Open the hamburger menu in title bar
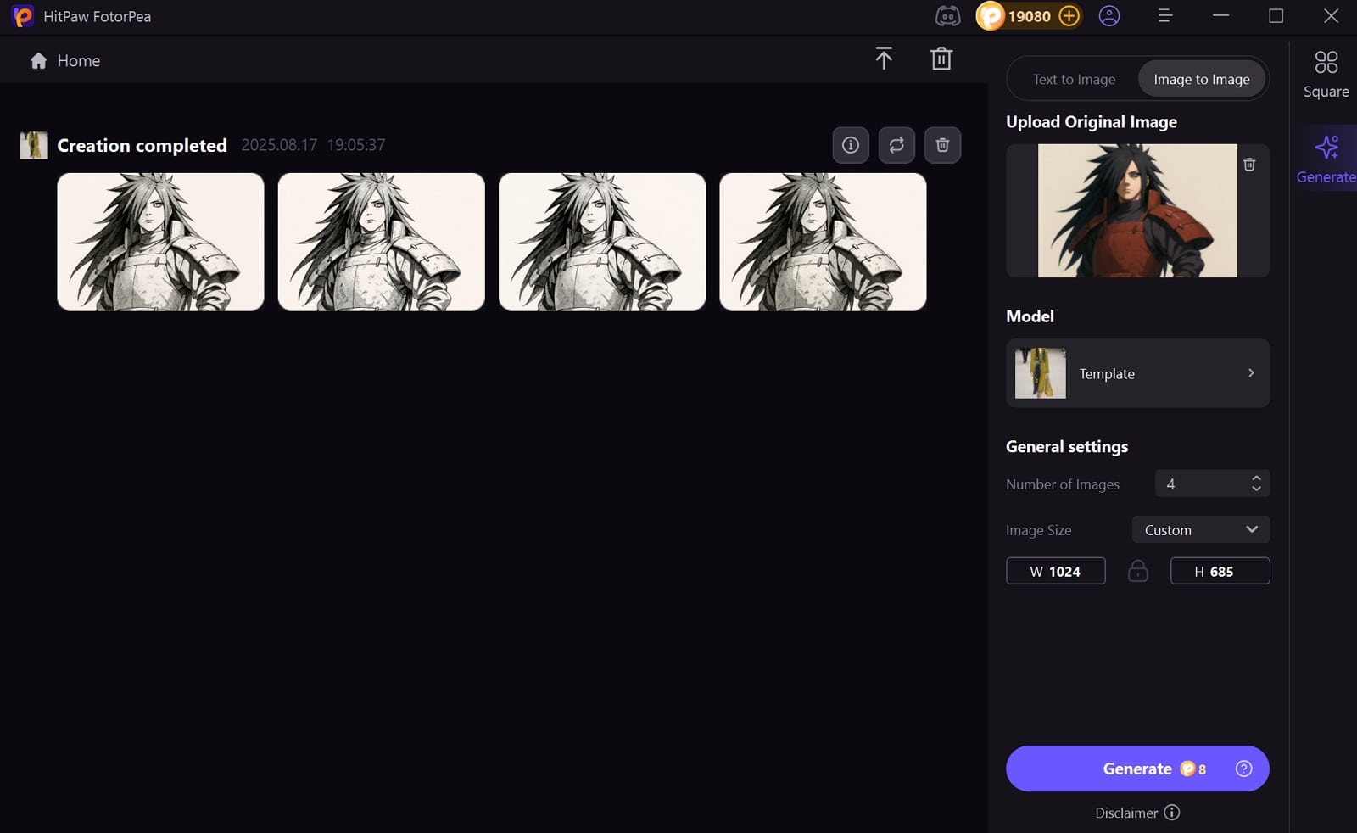Image resolution: width=1357 pixels, height=833 pixels. point(1164,16)
